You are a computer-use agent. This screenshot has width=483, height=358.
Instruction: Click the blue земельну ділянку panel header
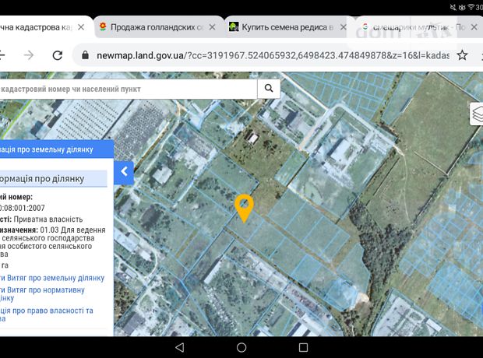click(57, 149)
